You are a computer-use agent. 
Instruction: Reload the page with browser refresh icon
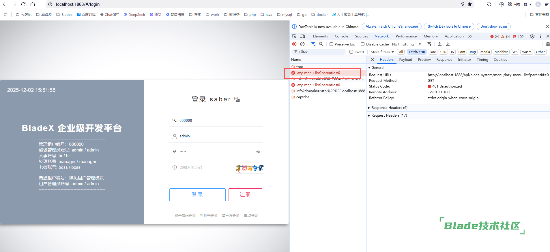(x=23, y=4)
